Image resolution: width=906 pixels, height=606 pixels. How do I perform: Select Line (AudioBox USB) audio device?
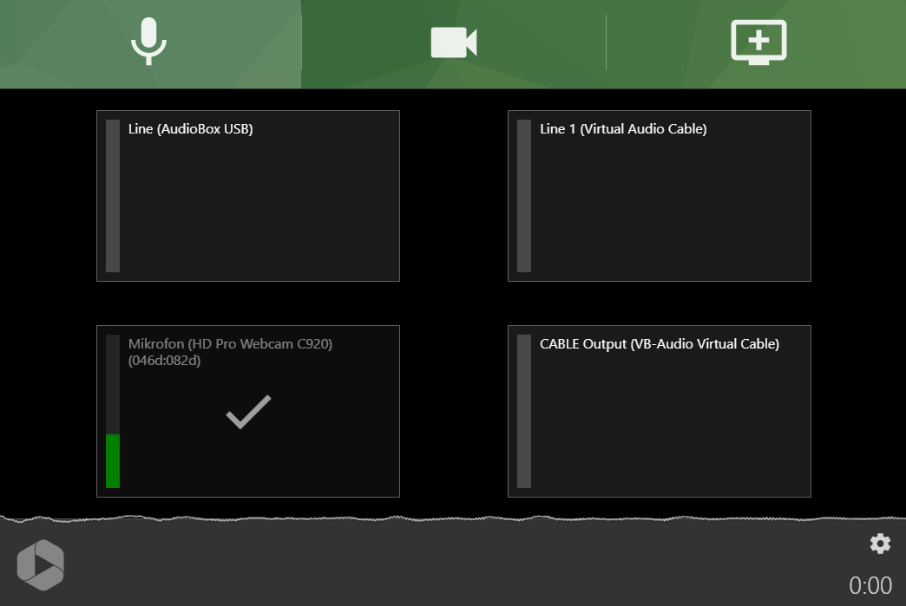248,196
